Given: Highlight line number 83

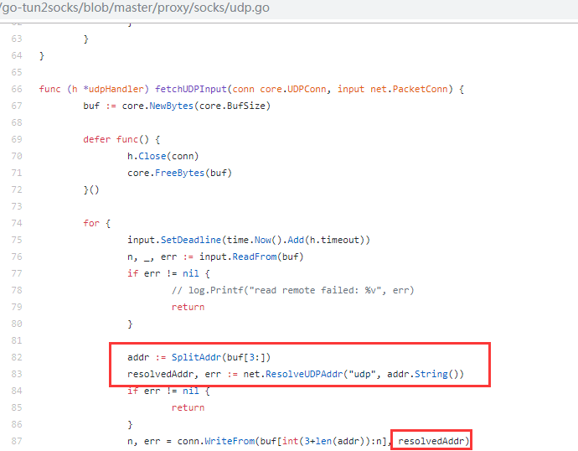Looking at the screenshot, I should [17, 375].
